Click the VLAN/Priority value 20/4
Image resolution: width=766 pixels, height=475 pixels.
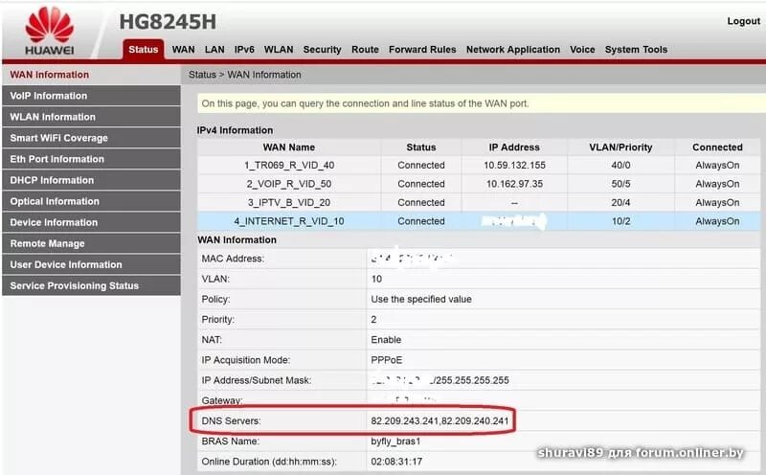[x=620, y=202]
